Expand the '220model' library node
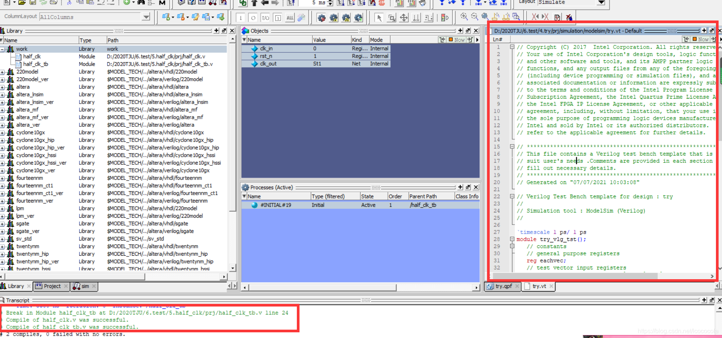 [x=2, y=72]
